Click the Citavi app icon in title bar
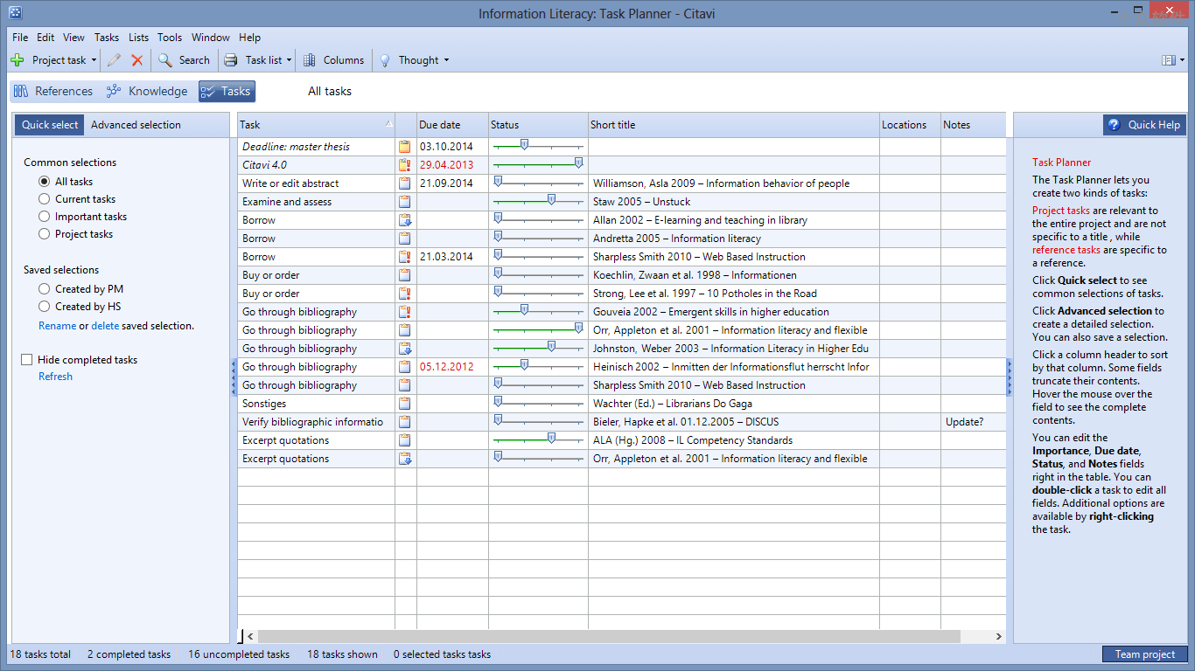The width and height of the screenshot is (1195, 671). tap(15, 13)
